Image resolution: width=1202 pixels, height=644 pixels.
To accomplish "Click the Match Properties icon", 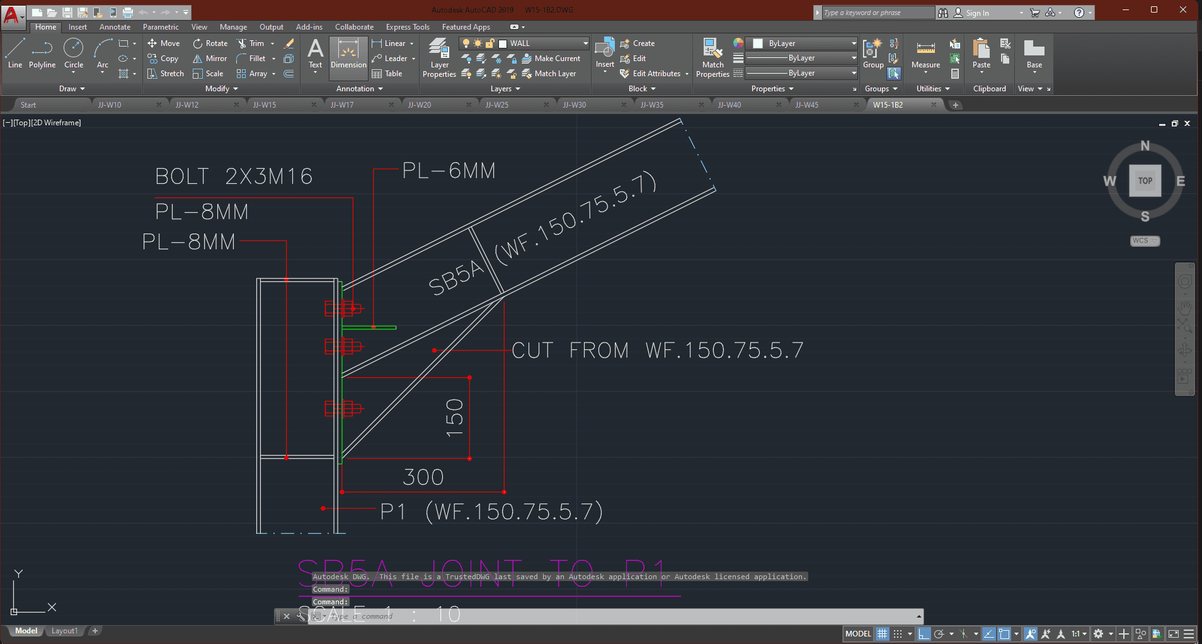I will pyautogui.click(x=713, y=57).
